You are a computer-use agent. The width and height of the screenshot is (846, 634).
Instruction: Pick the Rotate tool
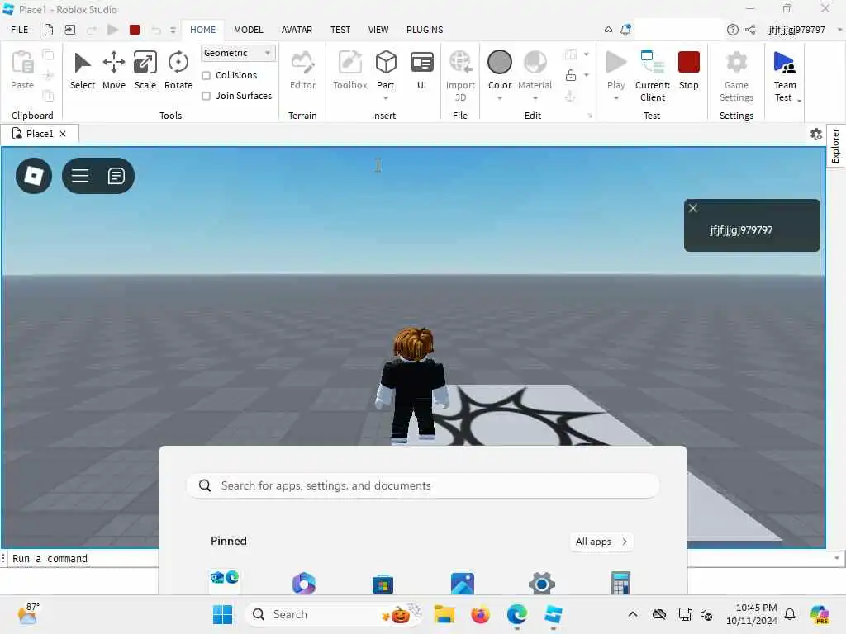coord(178,70)
